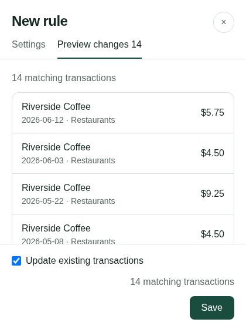
Task: Select the Riverside Coffee transaction dated 2026-05-22
Action: coord(123,194)
